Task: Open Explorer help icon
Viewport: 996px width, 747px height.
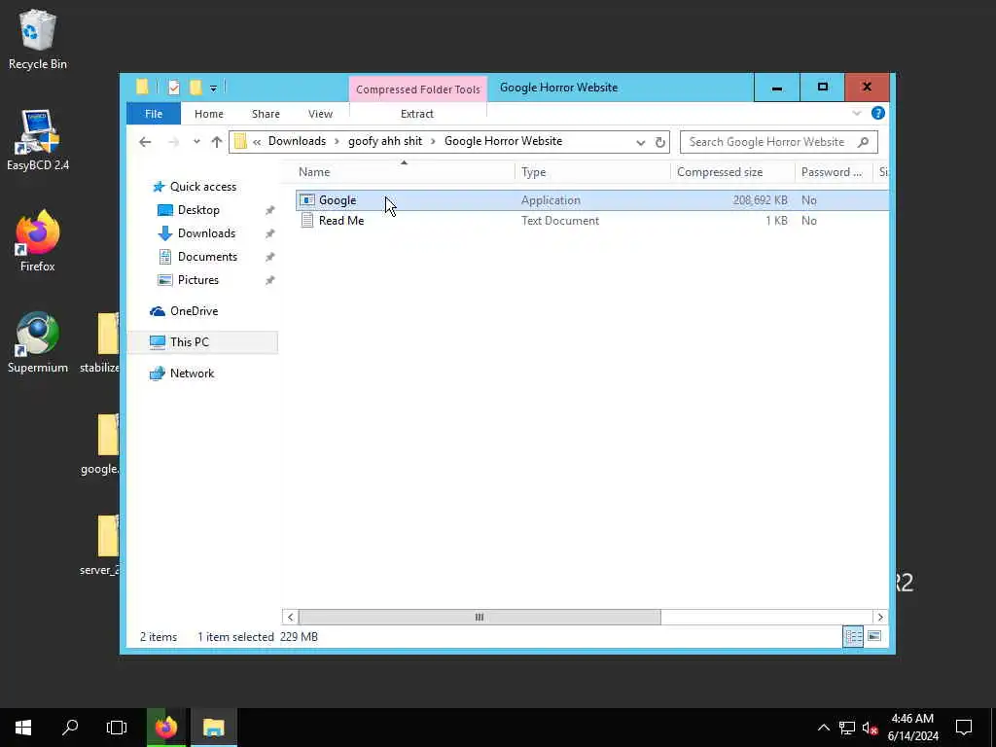Action: tap(878, 113)
